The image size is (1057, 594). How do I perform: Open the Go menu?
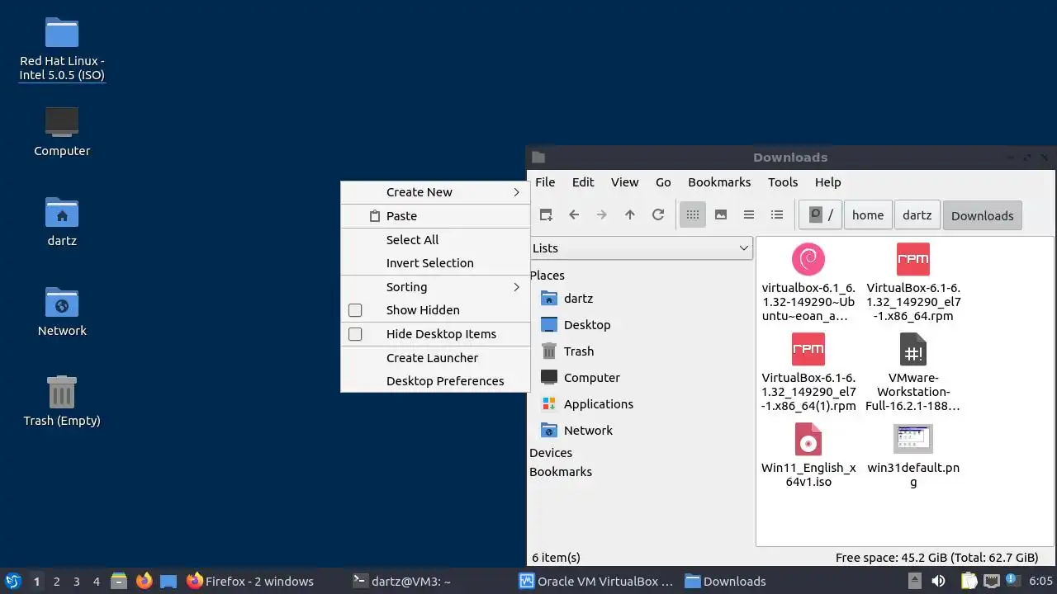[663, 182]
